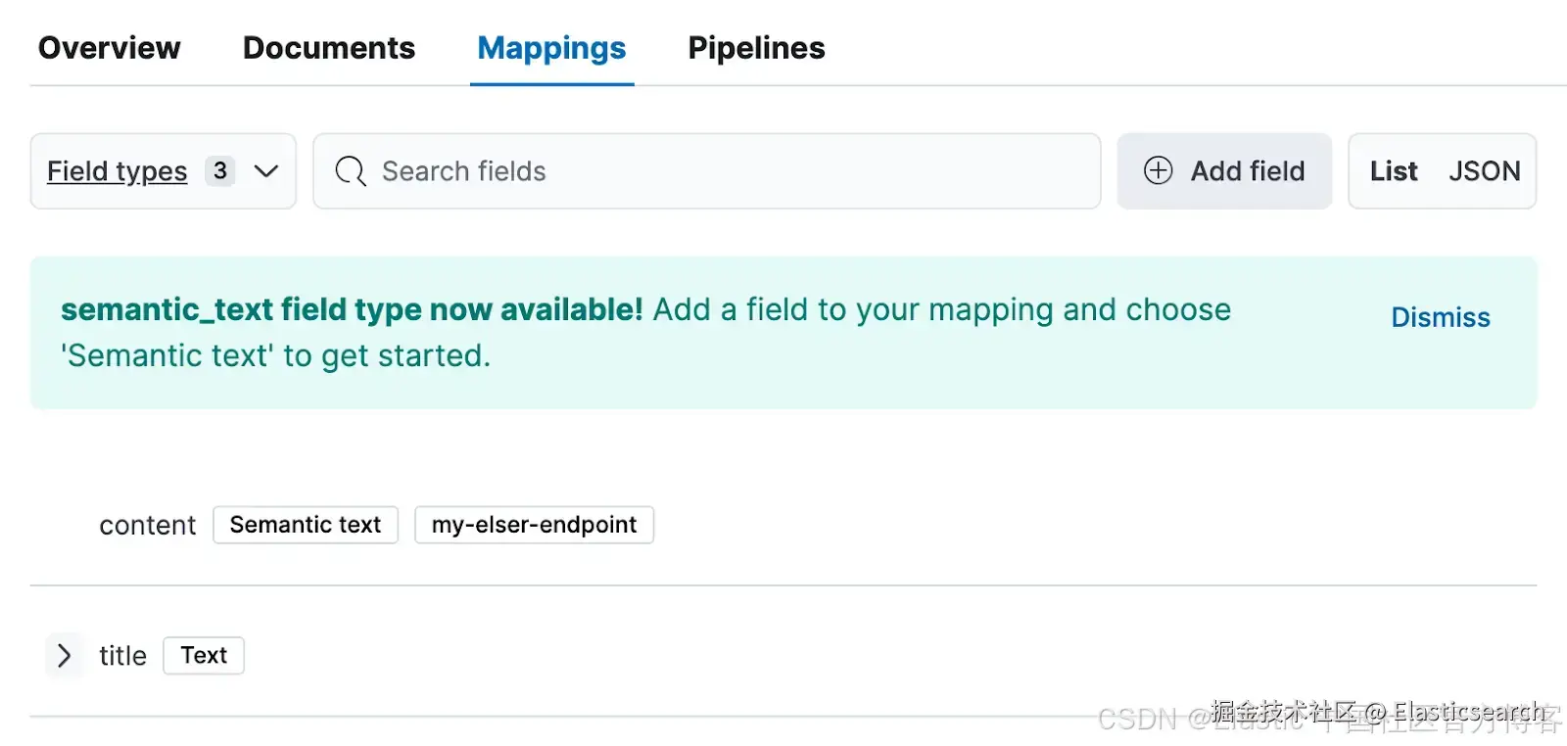Focus the Search fields input
Viewport: 1567px width, 746px height.
pyautogui.click(x=725, y=171)
